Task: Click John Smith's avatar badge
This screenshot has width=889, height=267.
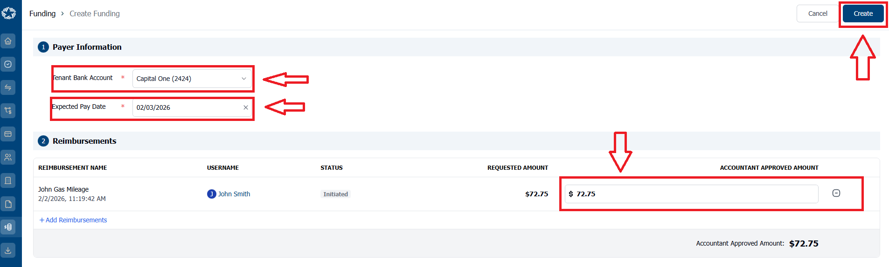Action: pos(212,194)
